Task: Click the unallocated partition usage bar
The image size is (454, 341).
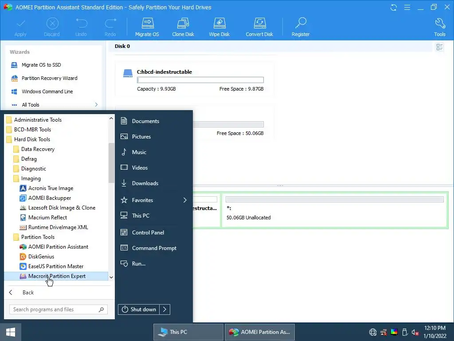Action: 335,199
